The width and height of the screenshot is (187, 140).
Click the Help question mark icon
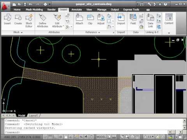[166, 4]
